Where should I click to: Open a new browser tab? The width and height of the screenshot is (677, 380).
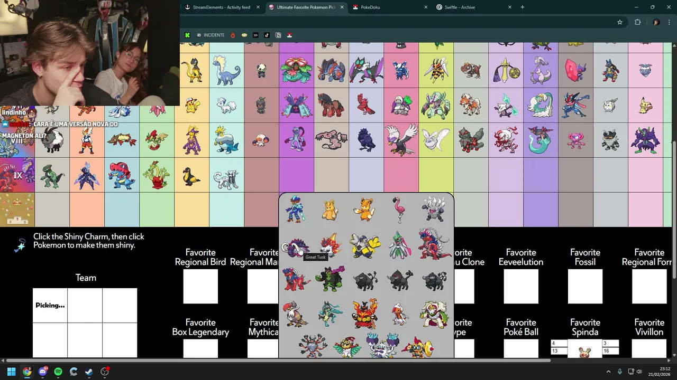(x=523, y=7)
